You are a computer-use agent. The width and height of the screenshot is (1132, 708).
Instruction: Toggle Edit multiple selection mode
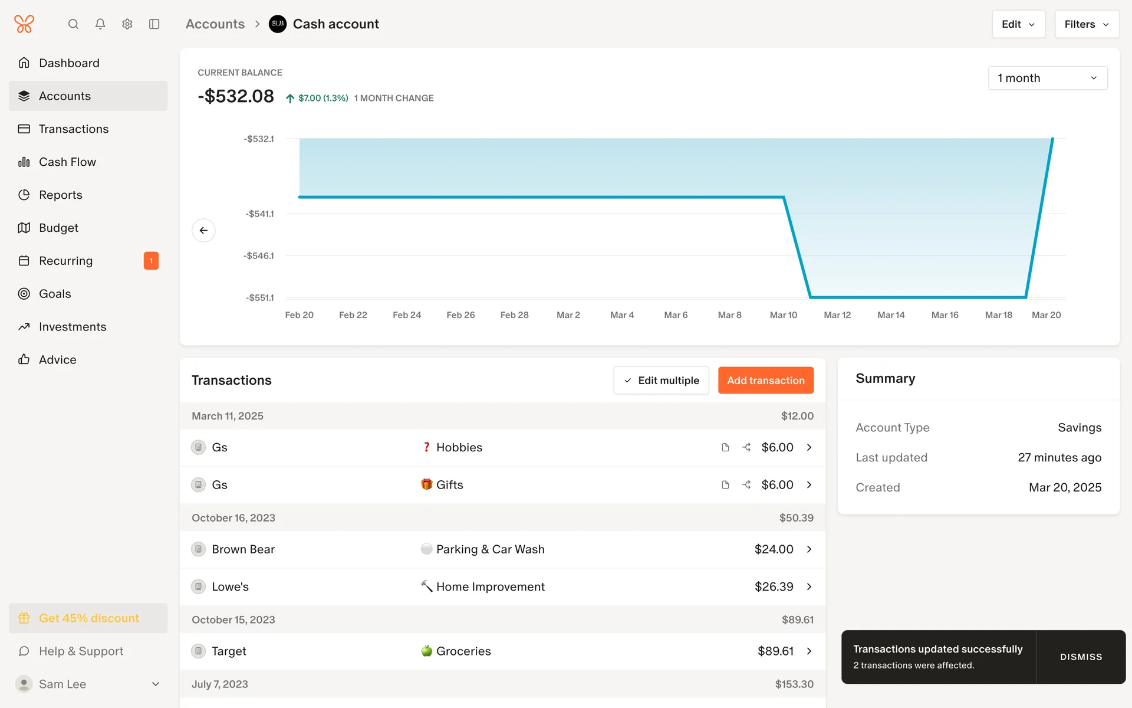[x=661, y=381]
